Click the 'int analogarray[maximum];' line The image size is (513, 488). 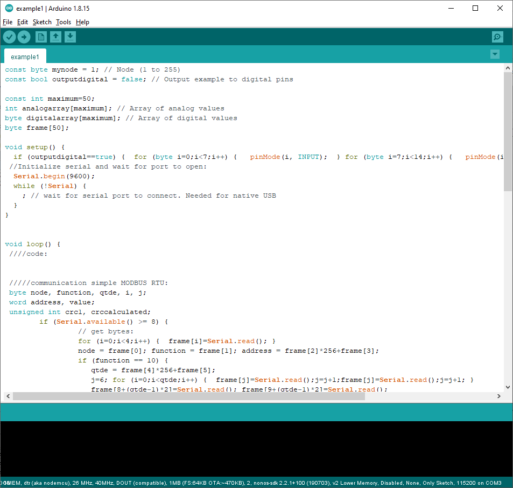[x=115, y=108]
